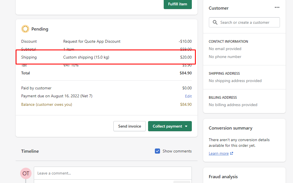Uncheck the Show comments checkbox
This screenshot has width=293, height=183.
point(157,151)
